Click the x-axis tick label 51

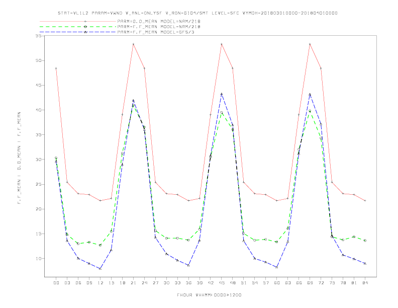click(244, 283)
